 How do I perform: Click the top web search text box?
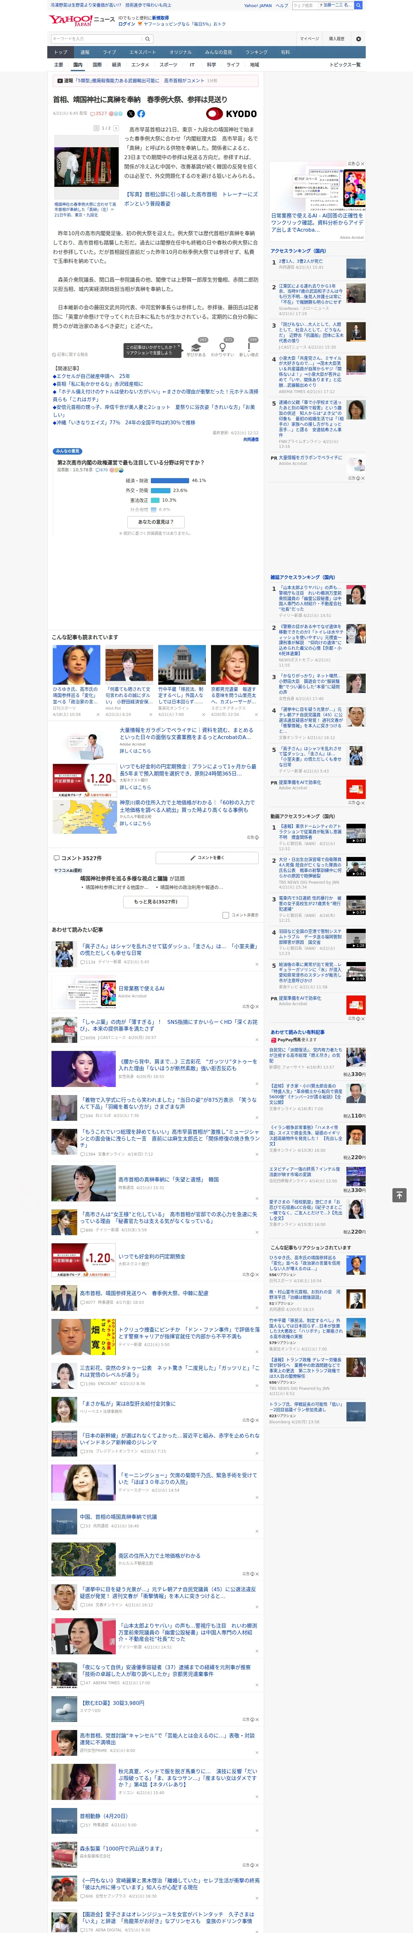[304, 5]
